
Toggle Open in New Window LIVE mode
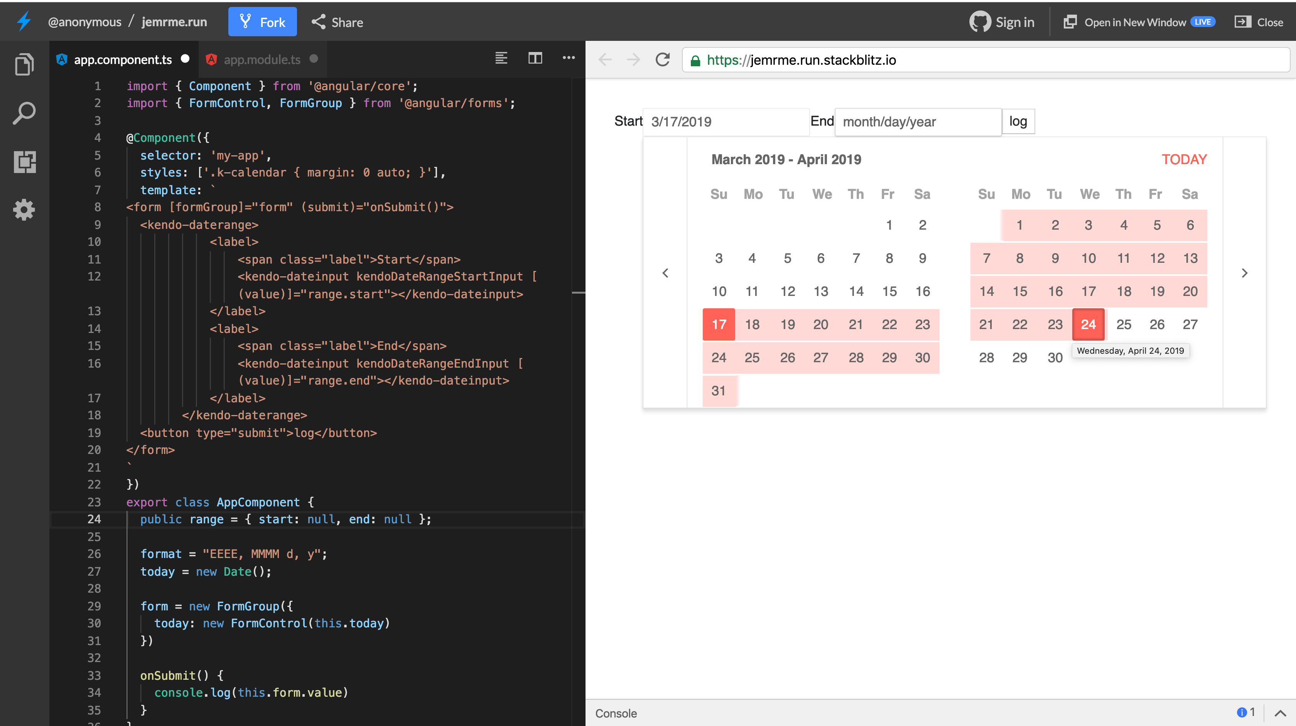pyautogui.click(x=1139, y=22)
